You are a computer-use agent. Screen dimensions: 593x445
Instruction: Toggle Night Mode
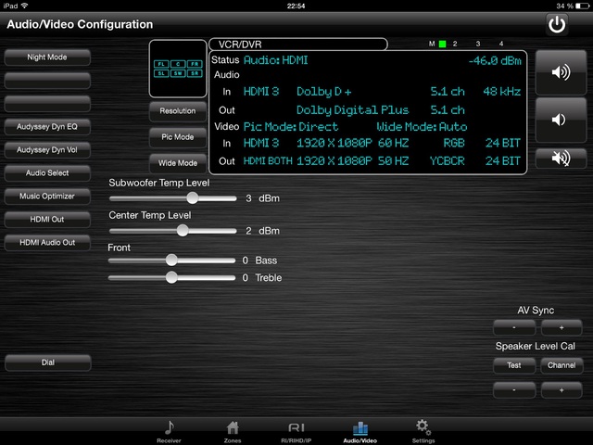coord(47,57)
